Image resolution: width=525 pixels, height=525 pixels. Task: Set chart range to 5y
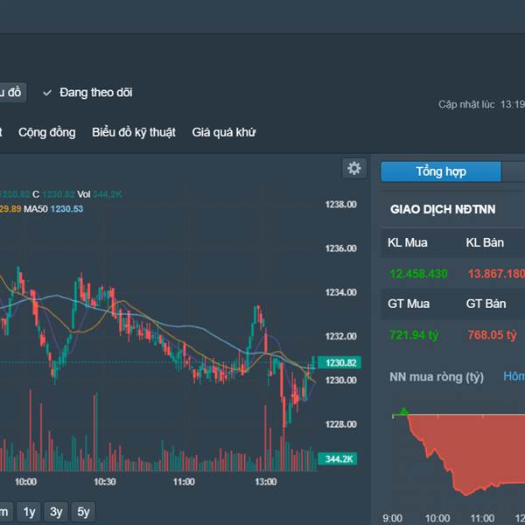tap(83, 512)
